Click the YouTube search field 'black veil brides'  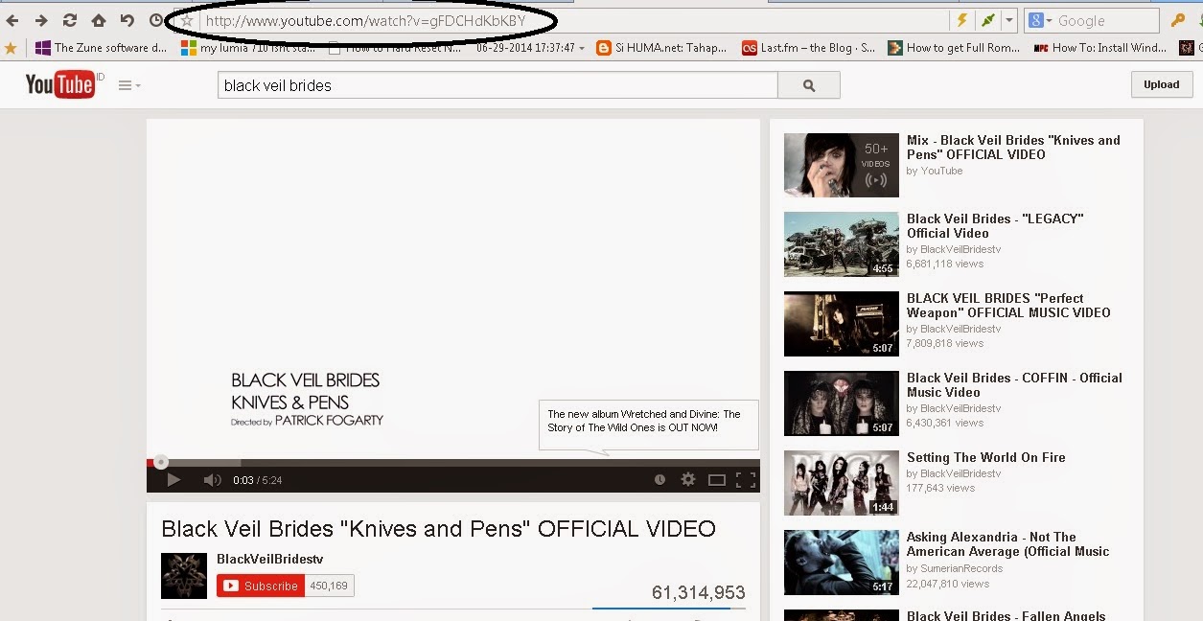tap(497, 85)
